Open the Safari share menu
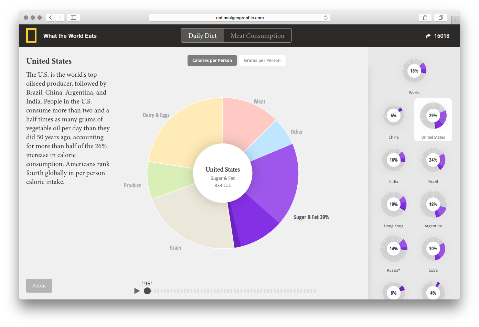 pos(425,18)
